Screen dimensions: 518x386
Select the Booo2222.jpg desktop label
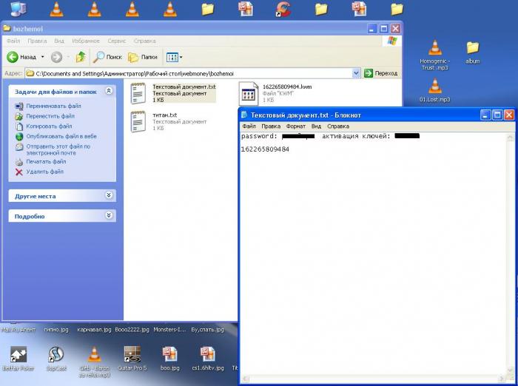coord(132,330)
